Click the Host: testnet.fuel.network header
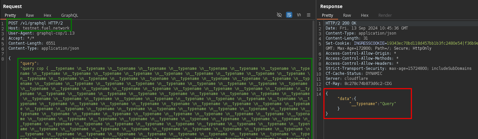This screenshot has width=478, height=139. point(39,28)
